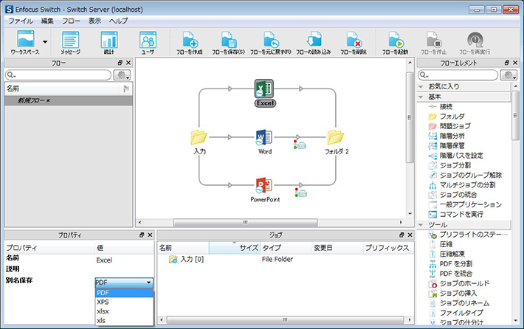Close the プロパティ panel
Viewport: 524px width, 329px height.
150,235
